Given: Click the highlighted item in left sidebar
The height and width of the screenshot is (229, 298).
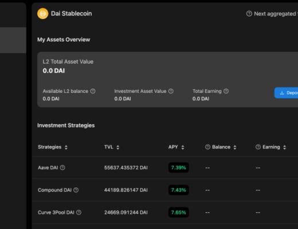Looking at the screenshot, I should (13, 40).
